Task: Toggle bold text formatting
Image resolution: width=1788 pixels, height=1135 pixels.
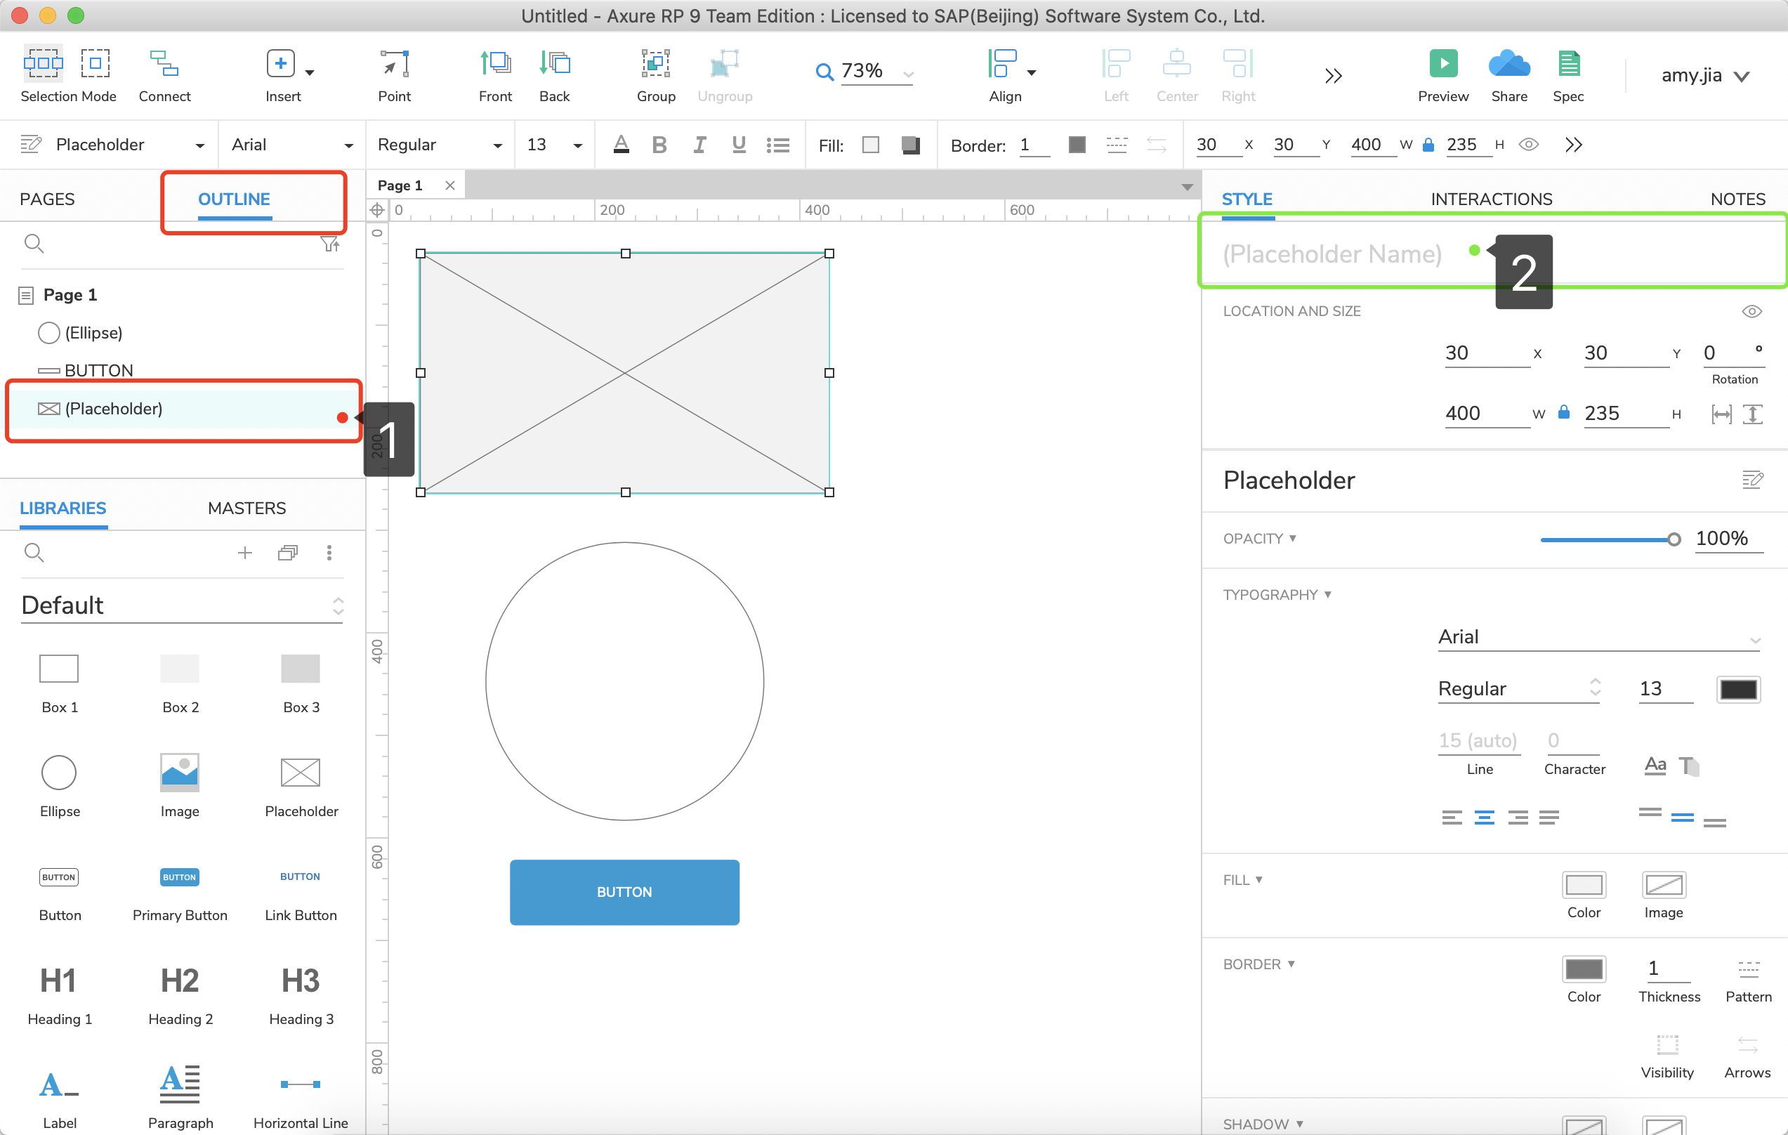Action: click(659, 145)
